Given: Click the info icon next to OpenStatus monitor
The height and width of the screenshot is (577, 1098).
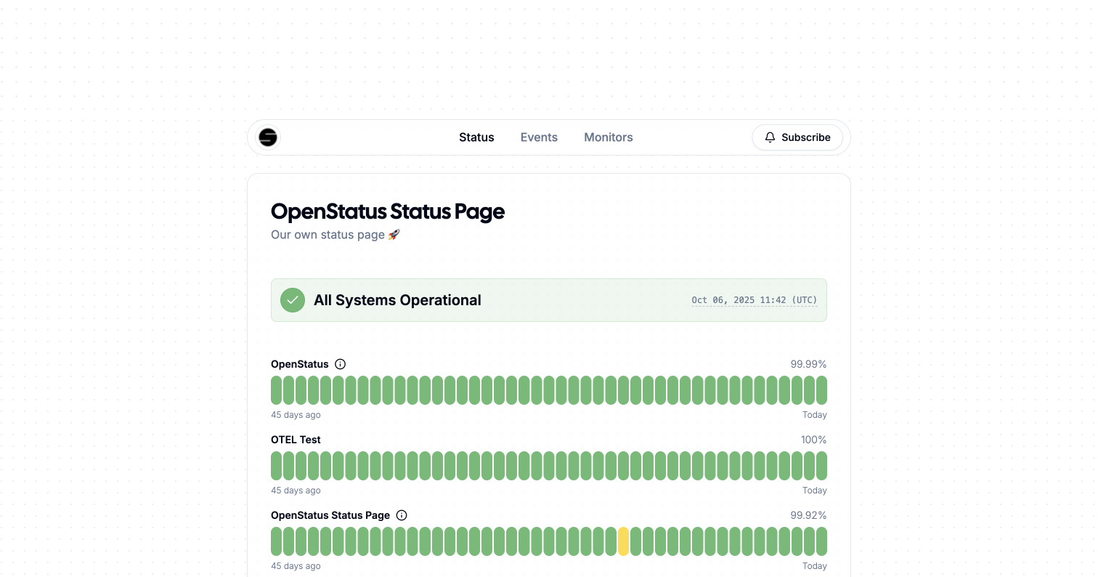Looking at the screenshot, I should 341,364.
